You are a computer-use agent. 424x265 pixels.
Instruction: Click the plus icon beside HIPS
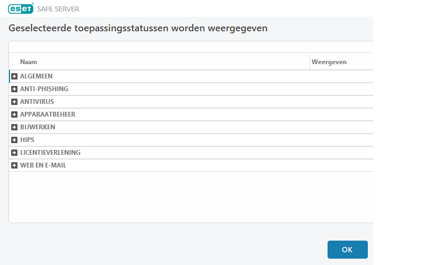coord(15,140)
